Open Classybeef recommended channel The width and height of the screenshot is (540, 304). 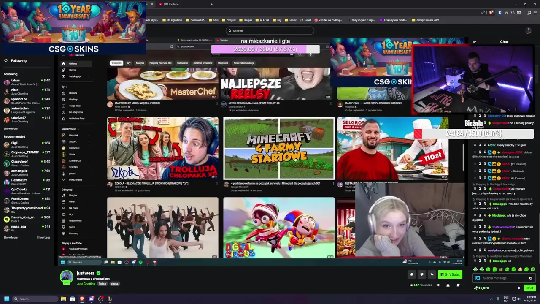coord(27,163)
